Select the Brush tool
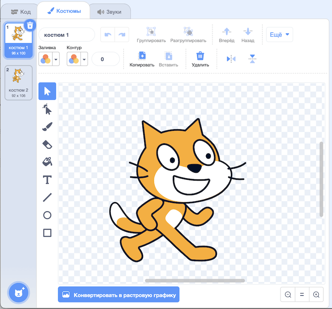 click(x=47, y=127)
